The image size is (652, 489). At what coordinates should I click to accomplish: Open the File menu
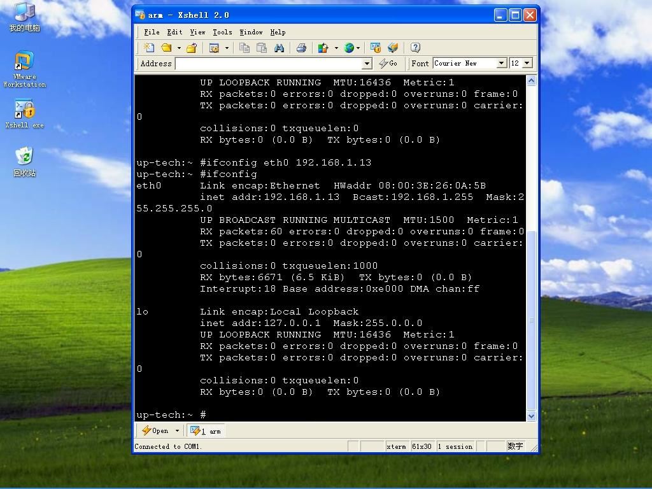152,32
